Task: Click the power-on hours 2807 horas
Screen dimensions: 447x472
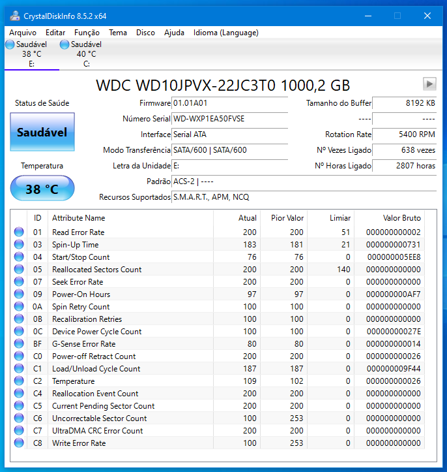Action: tap(405, 166)
